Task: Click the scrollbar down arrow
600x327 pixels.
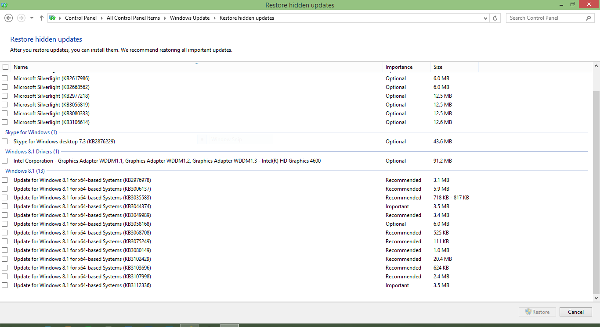Action: 596,298
